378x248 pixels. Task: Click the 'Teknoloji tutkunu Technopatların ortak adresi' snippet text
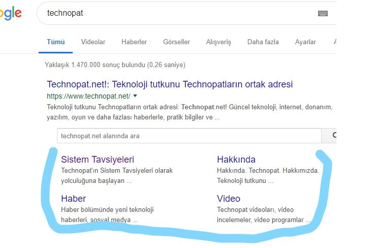112,107
